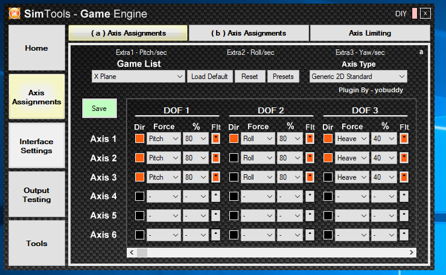Screen dimensions: 446x275
Task: Switch to Axis Limiting tab
Action: coord(370,33)
